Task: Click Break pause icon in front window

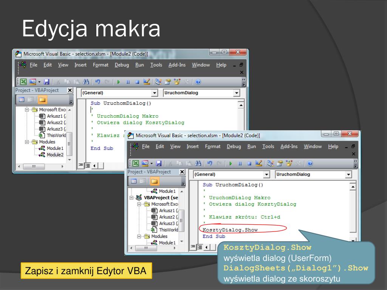Action: click(x=240, y=164)
